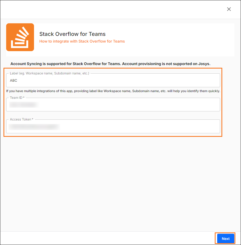
Task: Click the Stack Overflow for Teams heading
Action: 72,34
